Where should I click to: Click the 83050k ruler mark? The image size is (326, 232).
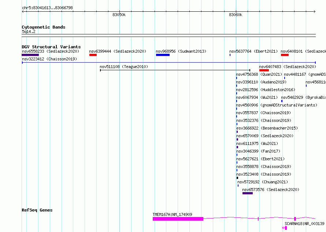(119, 15)
